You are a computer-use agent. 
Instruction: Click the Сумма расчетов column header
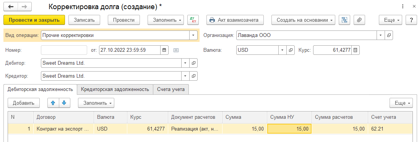339,117
